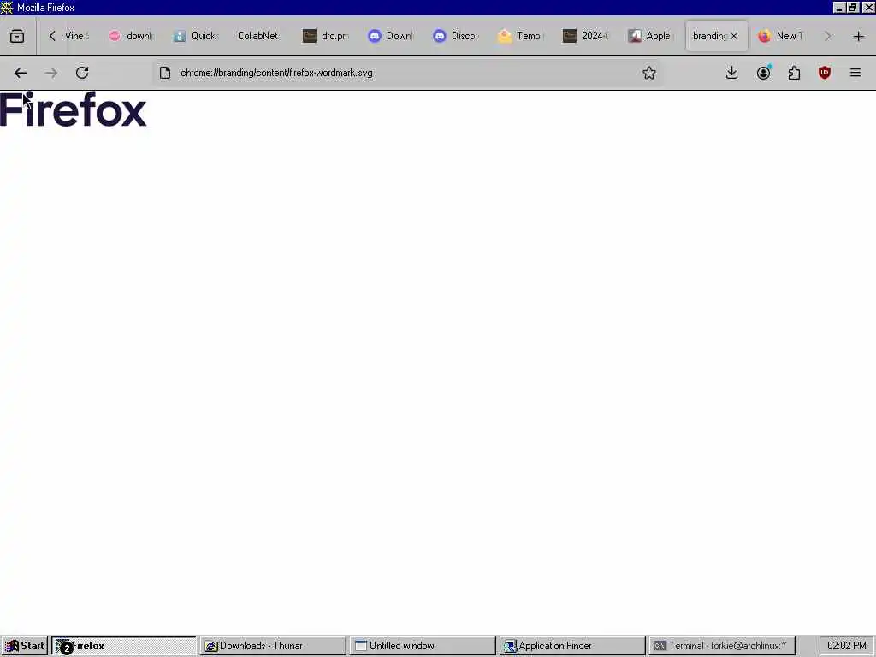Switch to the CollabNet tab
Image resolution: width=876 pixels, height=657 pixels.
[x=258, y=36]
